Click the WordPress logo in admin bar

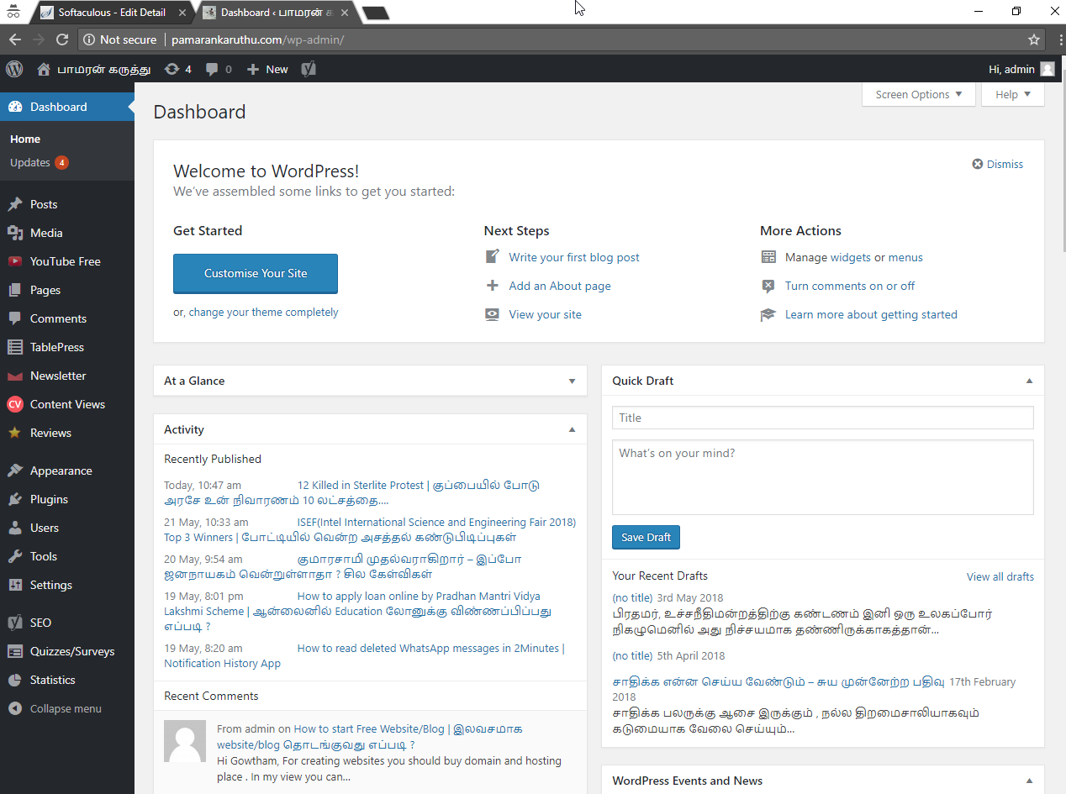coord(13,69)
